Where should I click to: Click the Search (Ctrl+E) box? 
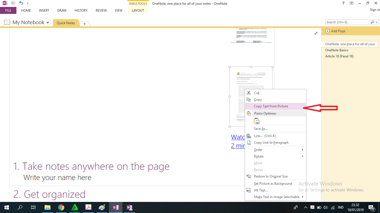pyautogui.click(x=348, y=22)
